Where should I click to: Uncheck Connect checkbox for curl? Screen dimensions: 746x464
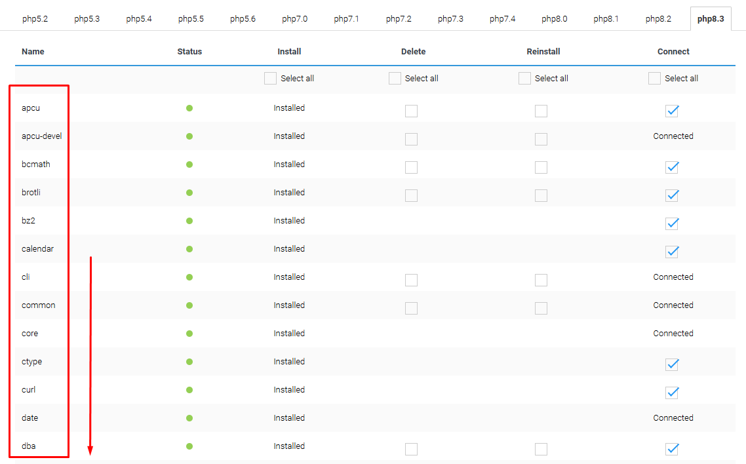click(672, 393)
